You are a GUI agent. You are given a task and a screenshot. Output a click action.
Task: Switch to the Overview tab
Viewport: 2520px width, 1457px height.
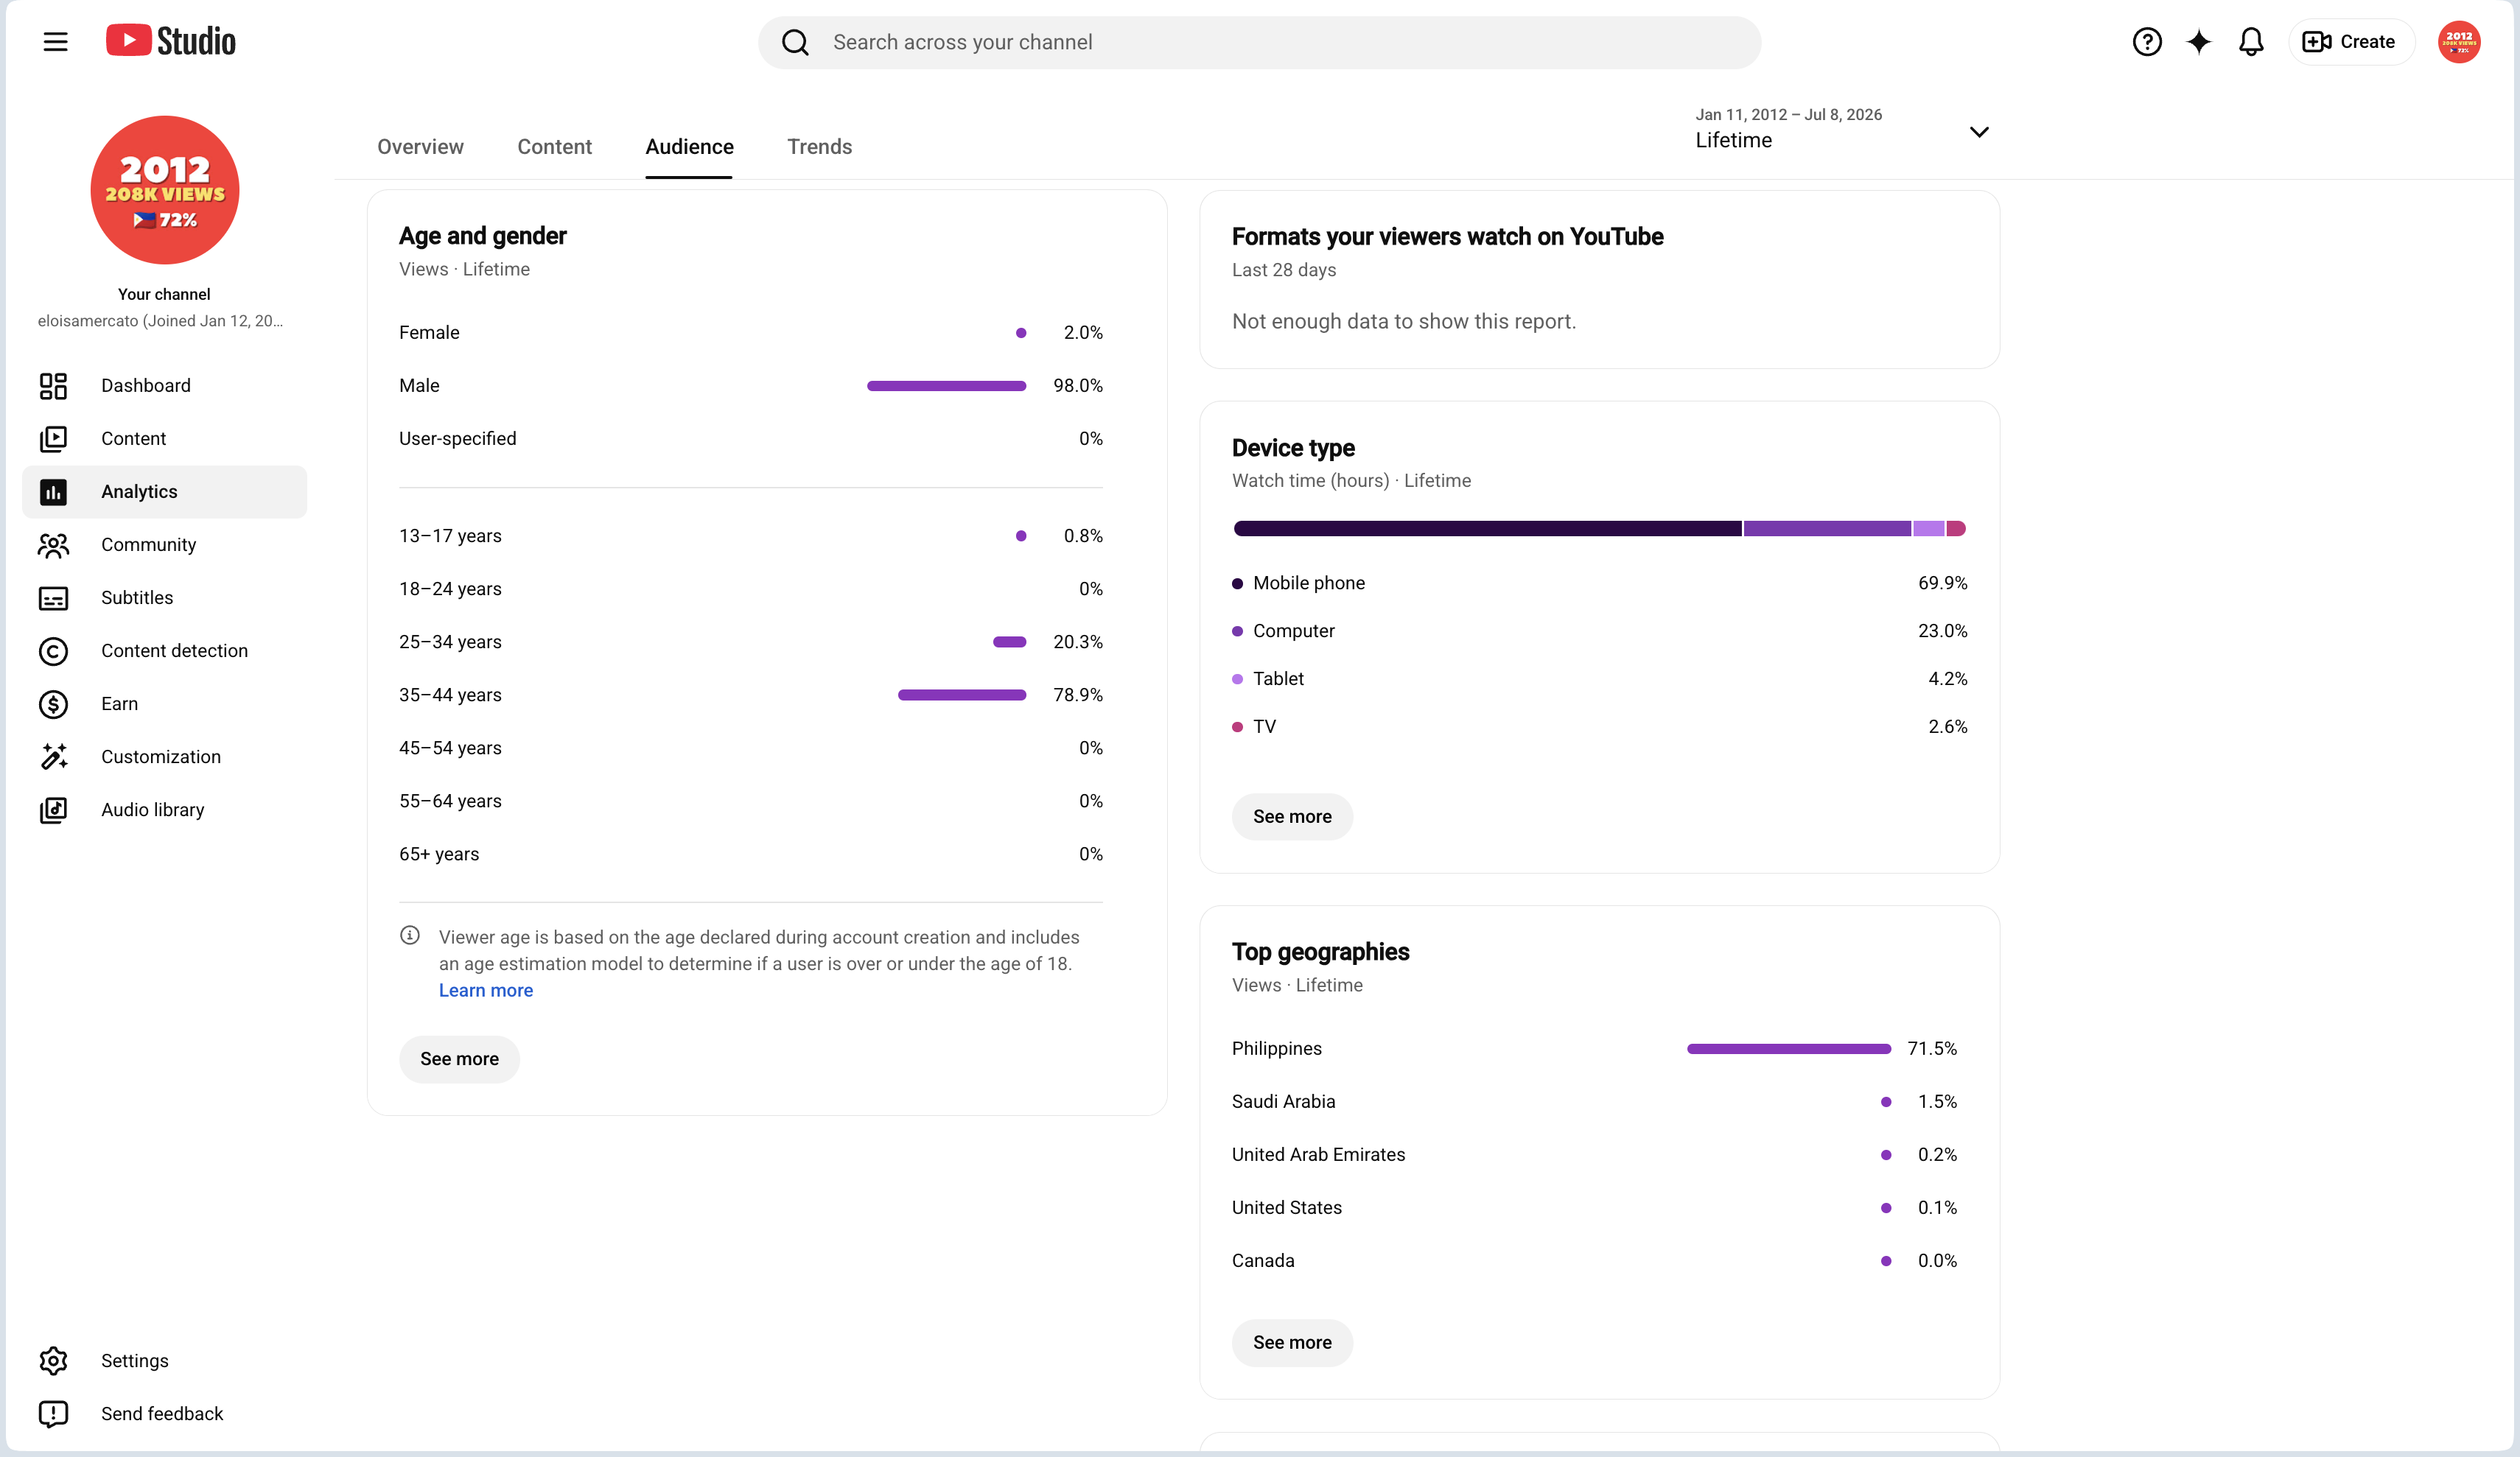click(420, 147)
